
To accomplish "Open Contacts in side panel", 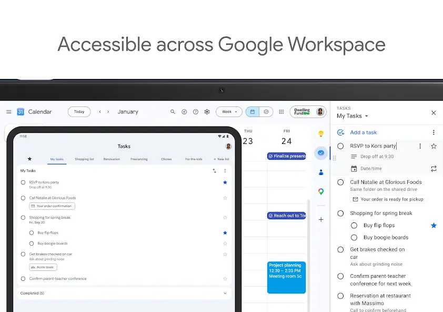I will pos(321,172).
